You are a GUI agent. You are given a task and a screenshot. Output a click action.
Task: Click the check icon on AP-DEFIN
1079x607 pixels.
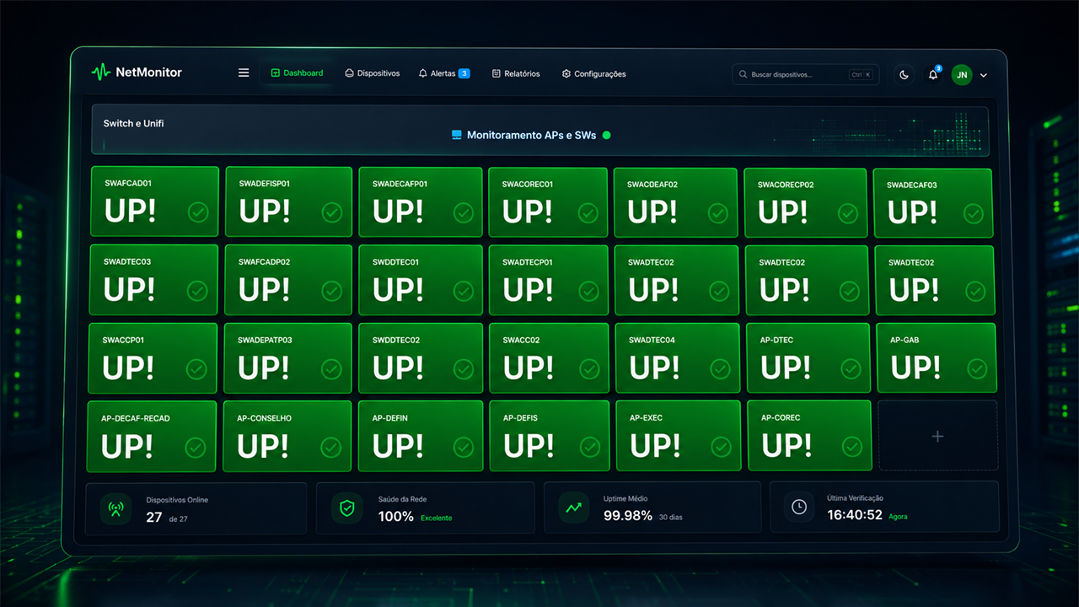[x=464, y=447]
